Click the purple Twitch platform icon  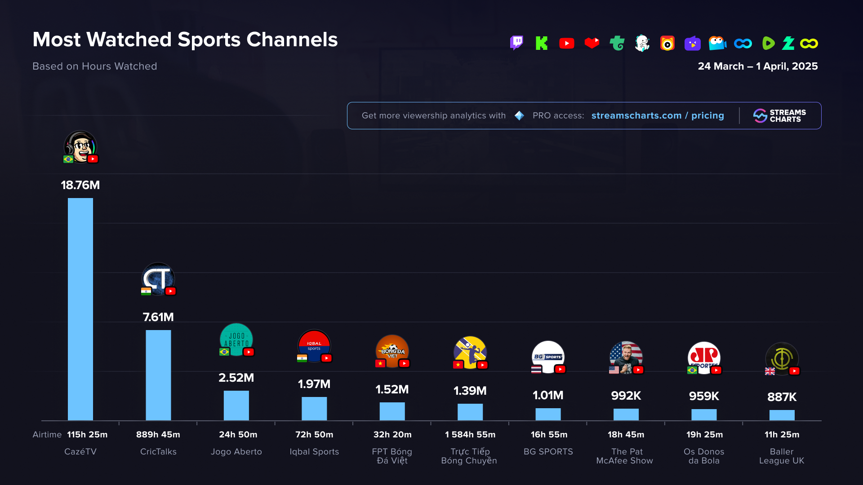pyautogui.click(x=516, y=43)
